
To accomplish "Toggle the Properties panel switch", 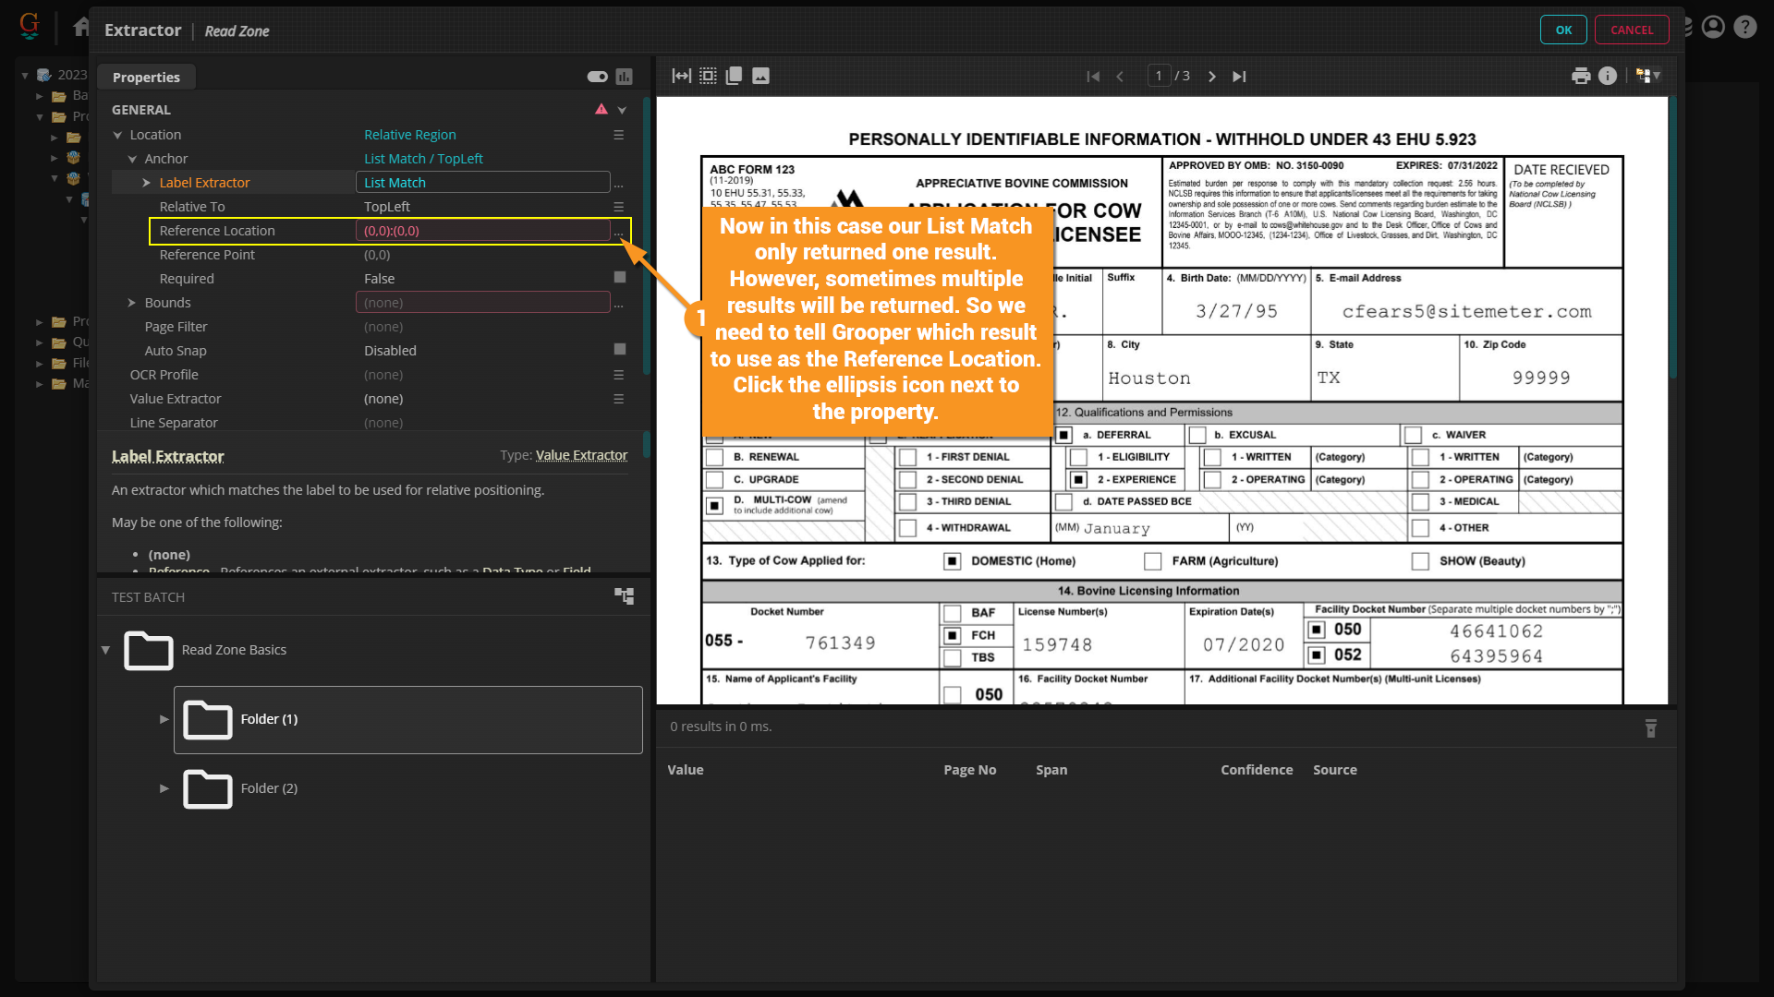I will click(x=597, y=77).
